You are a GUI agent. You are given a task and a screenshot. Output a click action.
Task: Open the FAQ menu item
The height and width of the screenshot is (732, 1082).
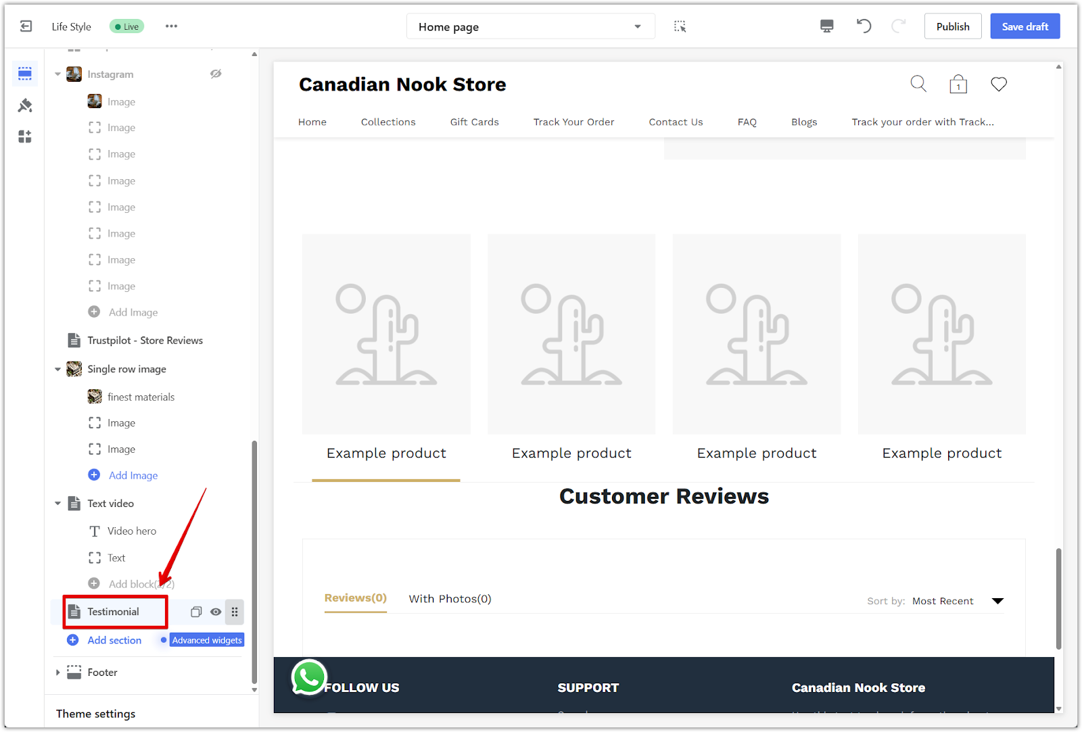747,122
